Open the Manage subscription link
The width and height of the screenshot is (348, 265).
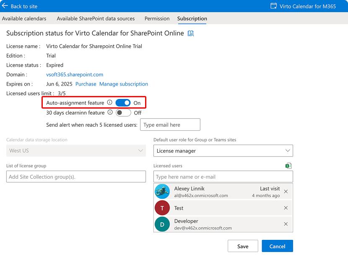pyautogui.click(x=124, y=84)
